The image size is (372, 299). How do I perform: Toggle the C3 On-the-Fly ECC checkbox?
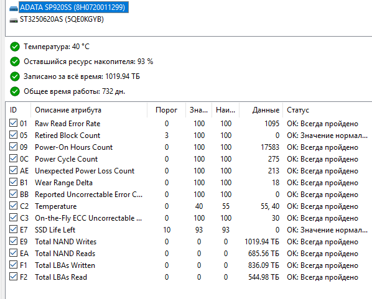(13, 218)
